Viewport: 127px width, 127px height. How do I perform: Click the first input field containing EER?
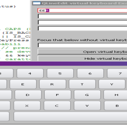[82, 10]
